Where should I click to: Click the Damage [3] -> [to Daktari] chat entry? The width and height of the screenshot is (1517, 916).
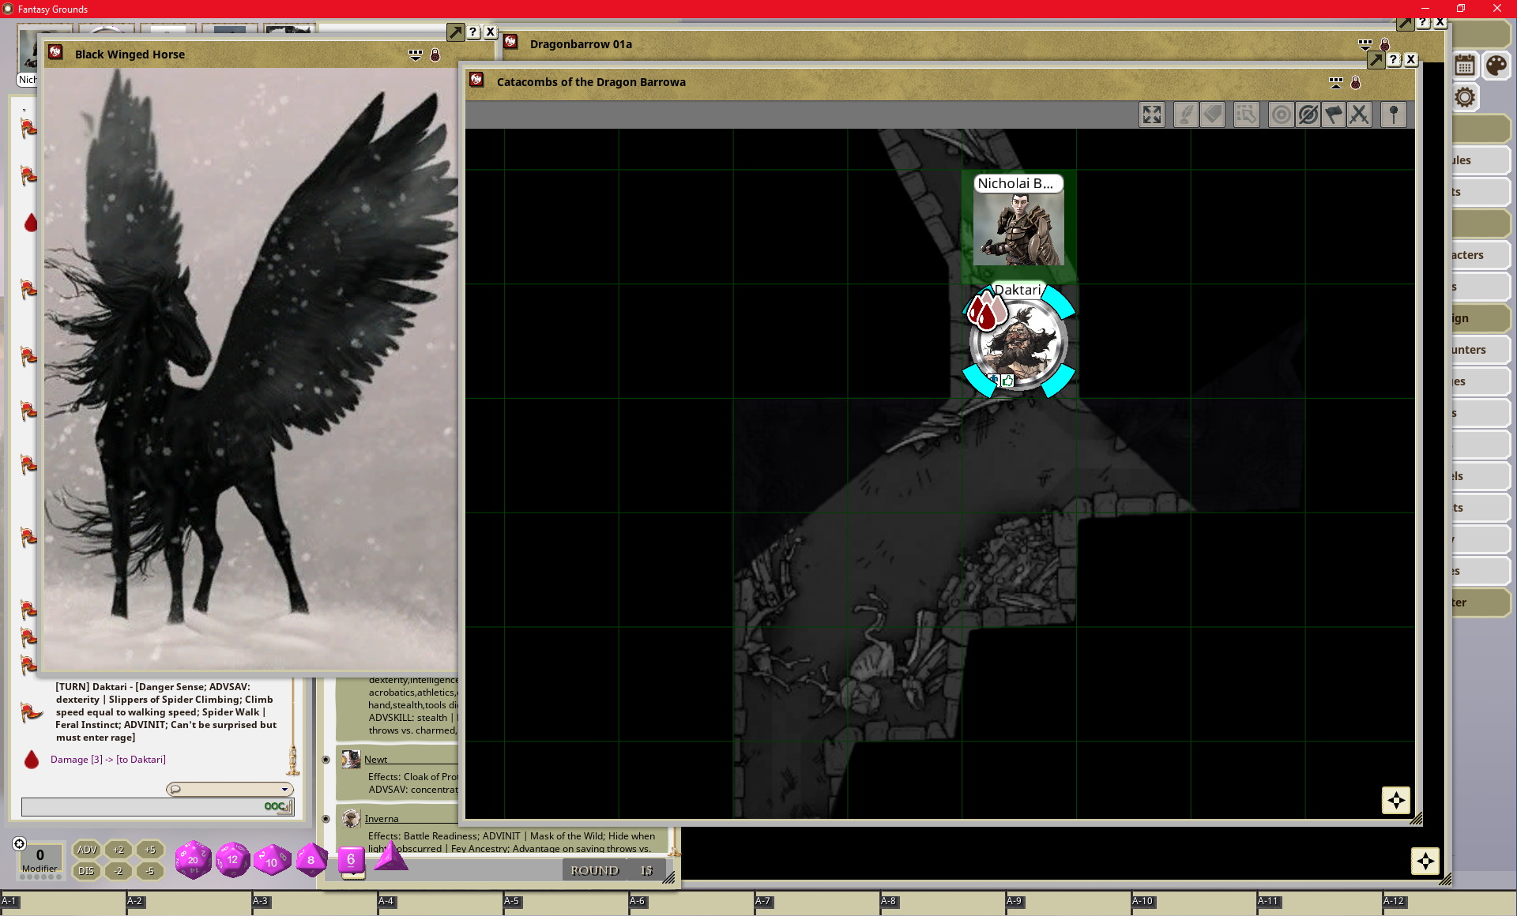click(108, 759)
